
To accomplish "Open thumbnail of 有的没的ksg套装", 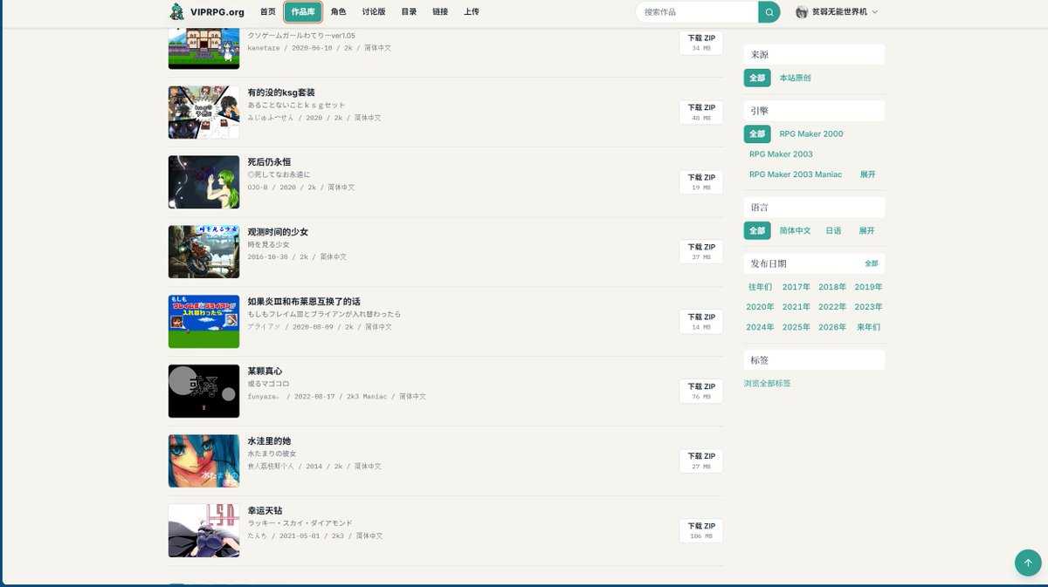I will [203, 113].
